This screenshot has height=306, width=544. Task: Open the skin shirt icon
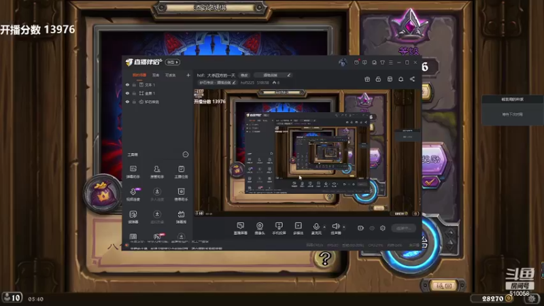382,63
